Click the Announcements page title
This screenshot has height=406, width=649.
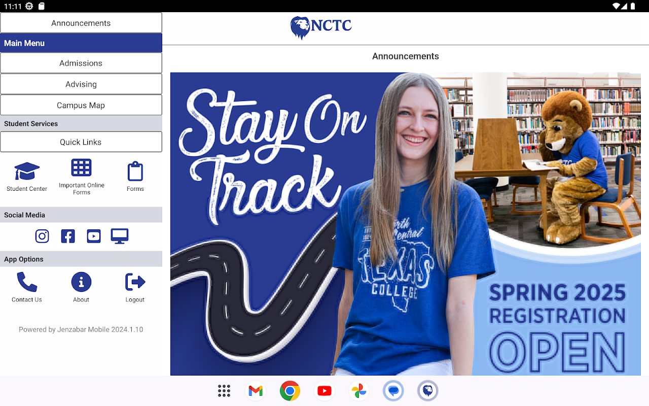tap(406, 56)
